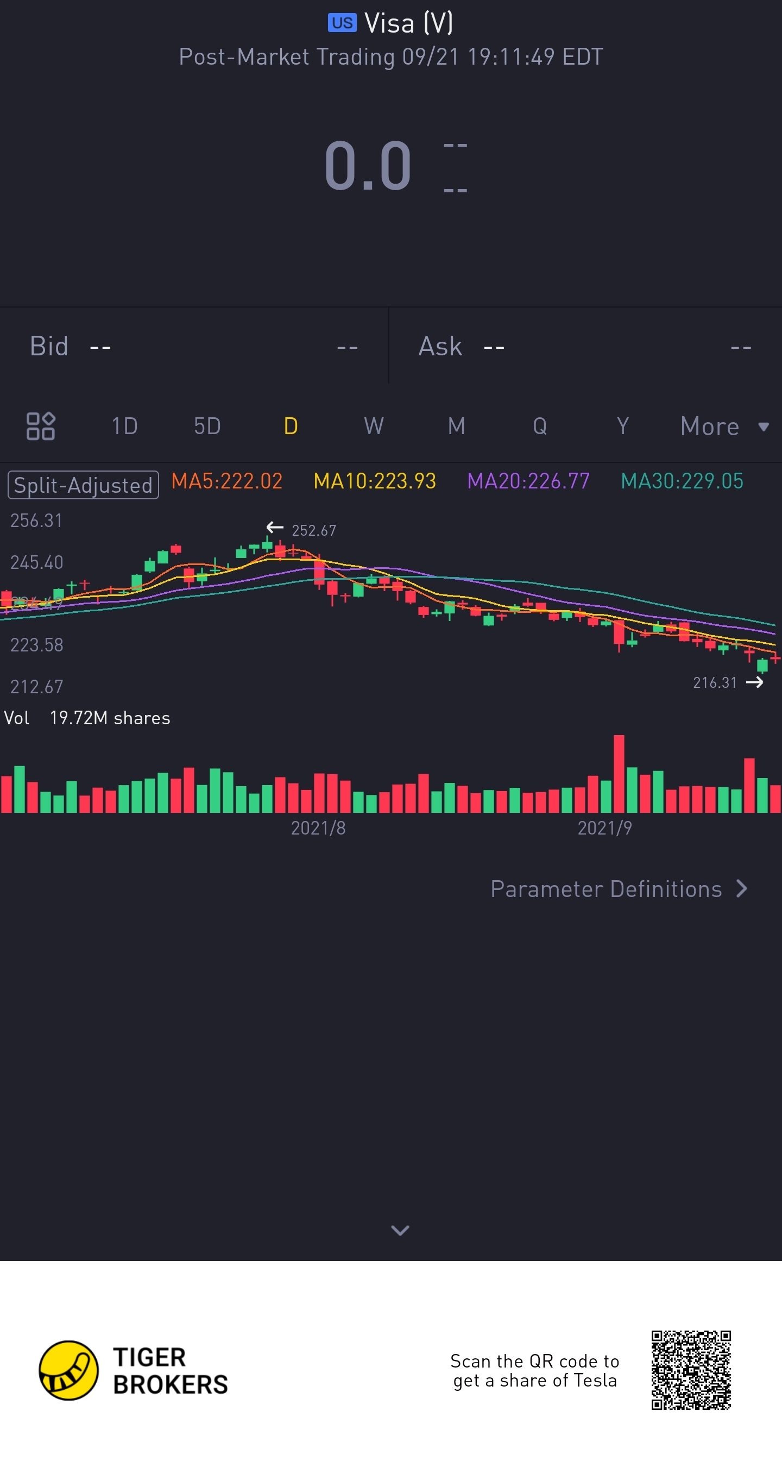Tap the 256.31 price axis label
This screenshot has width=782, height=1480.
click(36, 520)
